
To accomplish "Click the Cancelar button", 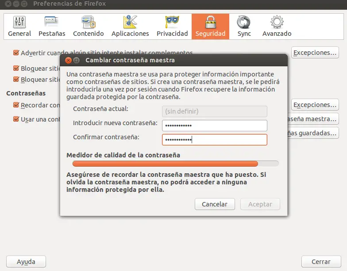I will pos(215,204).
